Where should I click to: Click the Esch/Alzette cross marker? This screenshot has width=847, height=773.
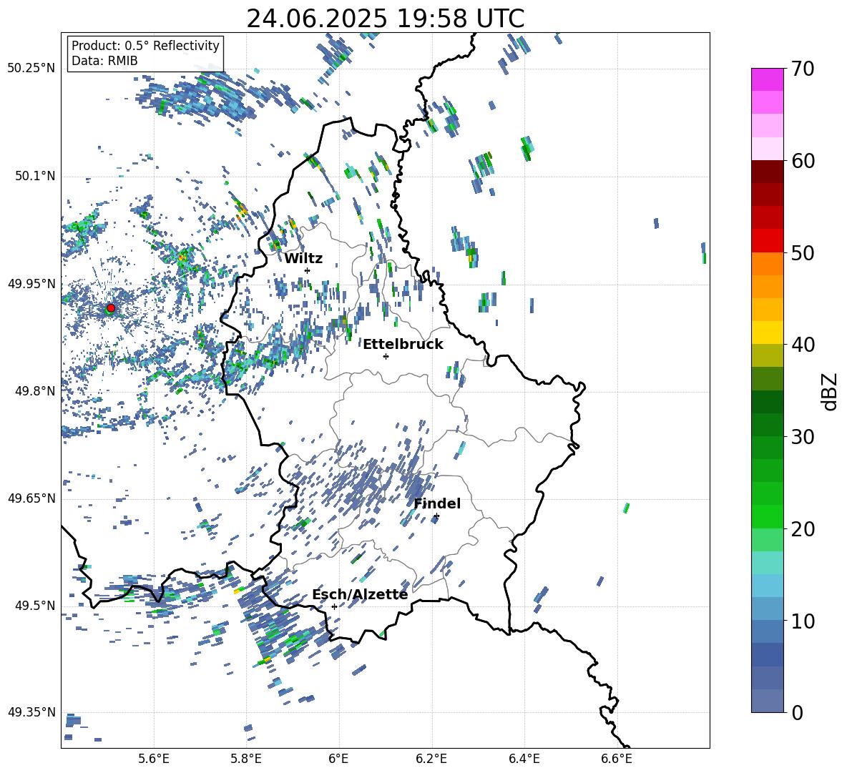[x=334, y=606]
